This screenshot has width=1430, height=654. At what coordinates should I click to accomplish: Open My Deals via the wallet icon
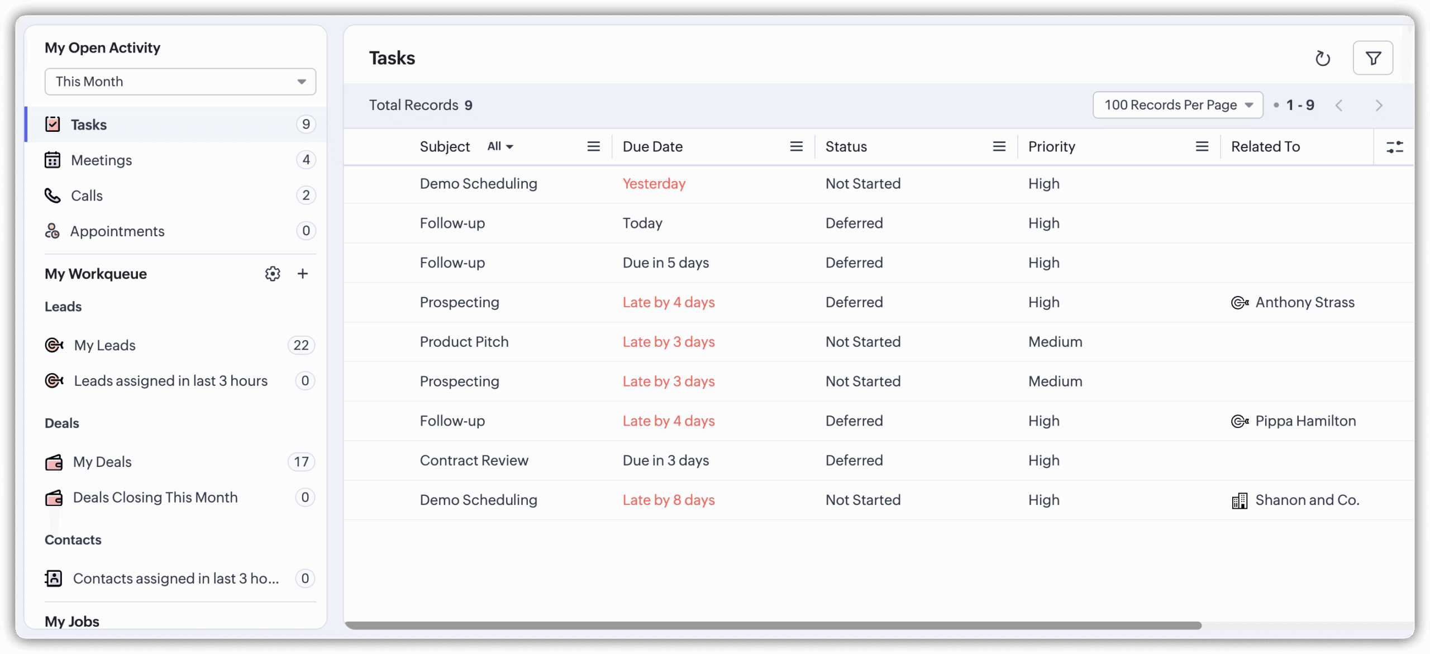point(54,462)
